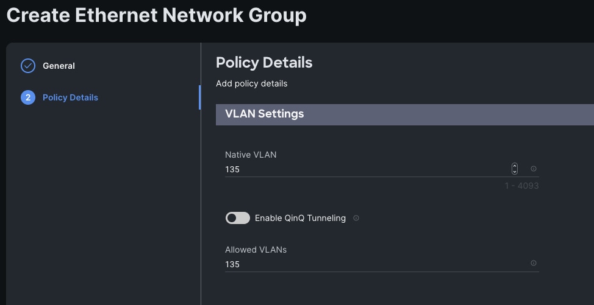Click the General step checkmark icon
The image size is (594, 305).
click(28, 66)
